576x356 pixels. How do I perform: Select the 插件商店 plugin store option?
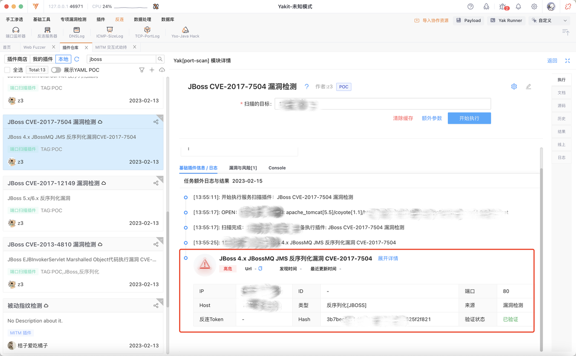pyautogui.click(x=18, y=59)
